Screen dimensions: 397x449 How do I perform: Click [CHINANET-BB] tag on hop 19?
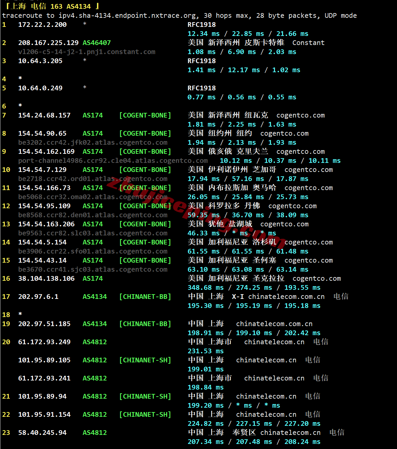145,324
